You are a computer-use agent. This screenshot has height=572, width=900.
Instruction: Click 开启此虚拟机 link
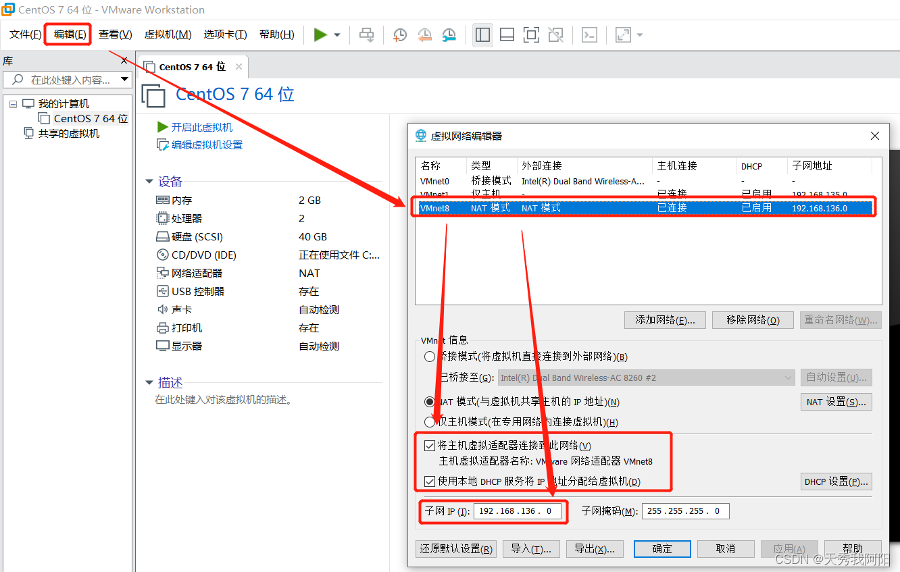[201, 127]
